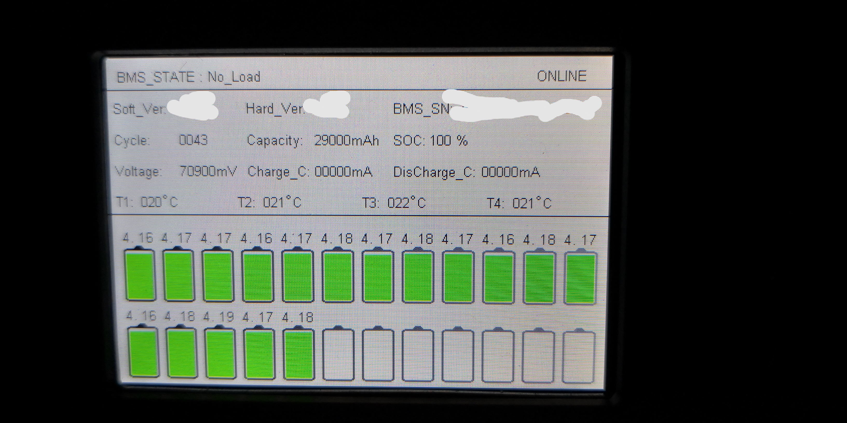Tap the last top-row battery cell icon
The image size is (847, 423).
click(x=580, y=278)
